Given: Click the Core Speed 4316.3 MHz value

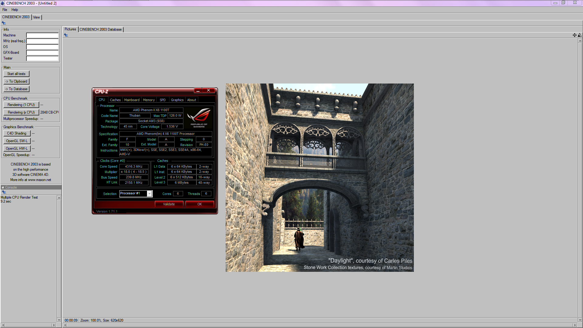Looking at the screenshot, I should coord(134,166).
